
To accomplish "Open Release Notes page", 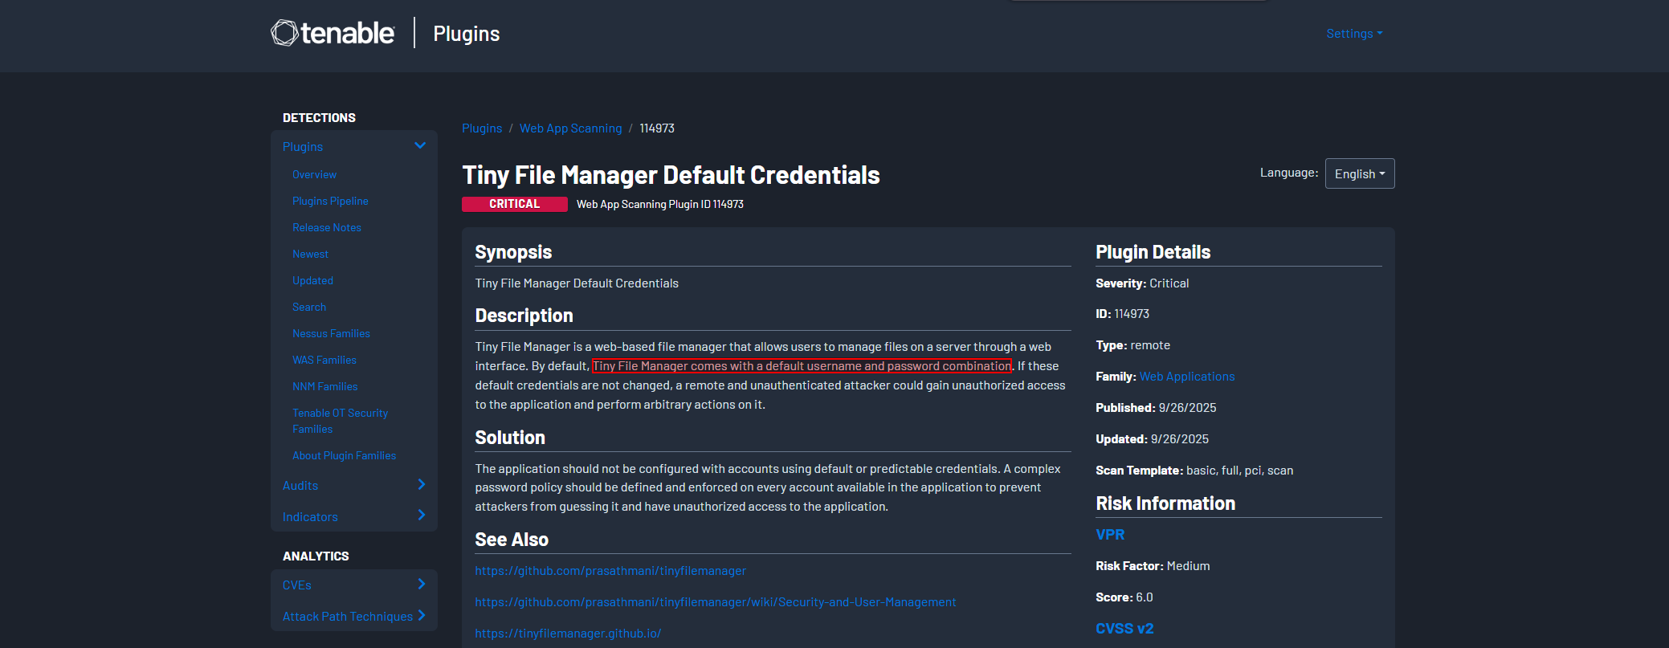I will (326, 227).
